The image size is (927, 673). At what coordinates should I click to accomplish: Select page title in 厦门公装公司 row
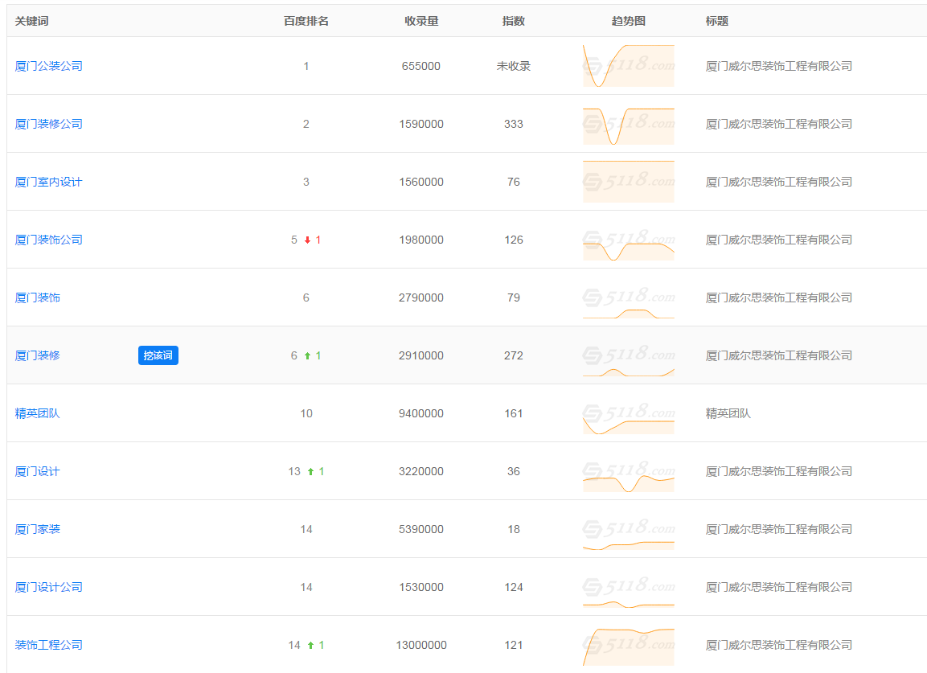778,66
